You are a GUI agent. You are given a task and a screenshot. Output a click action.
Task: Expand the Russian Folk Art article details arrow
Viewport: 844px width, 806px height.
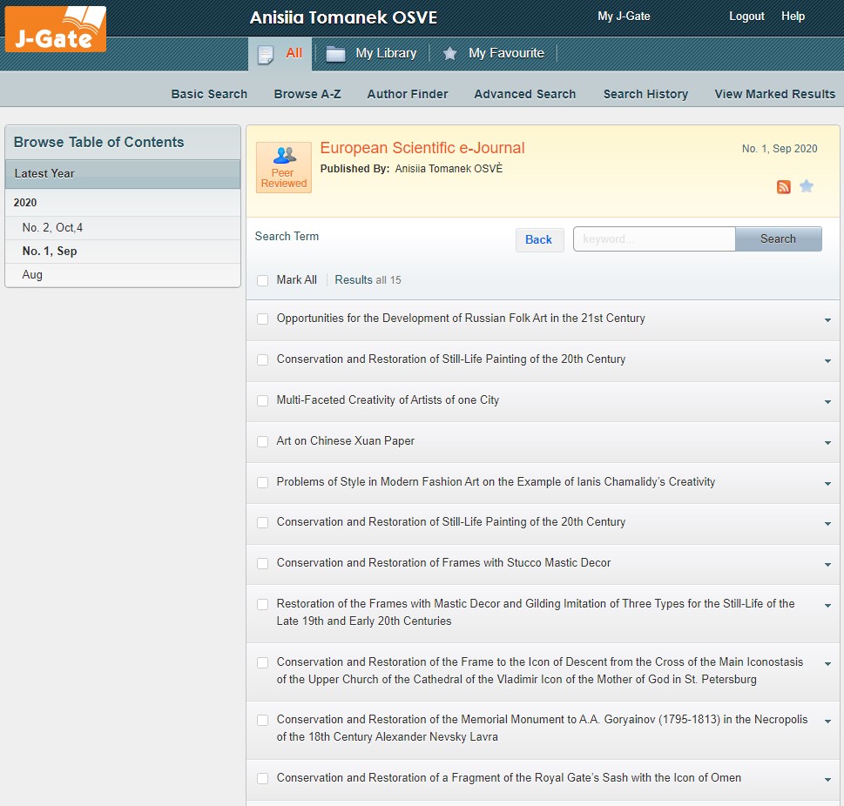point(827,320)
